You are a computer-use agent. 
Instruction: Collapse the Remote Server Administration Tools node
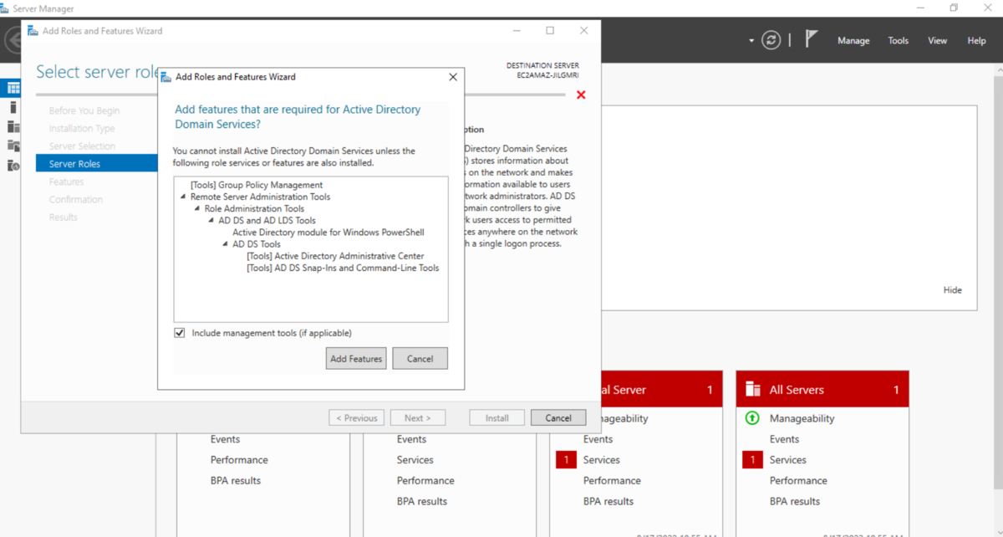tap(184, 196)
